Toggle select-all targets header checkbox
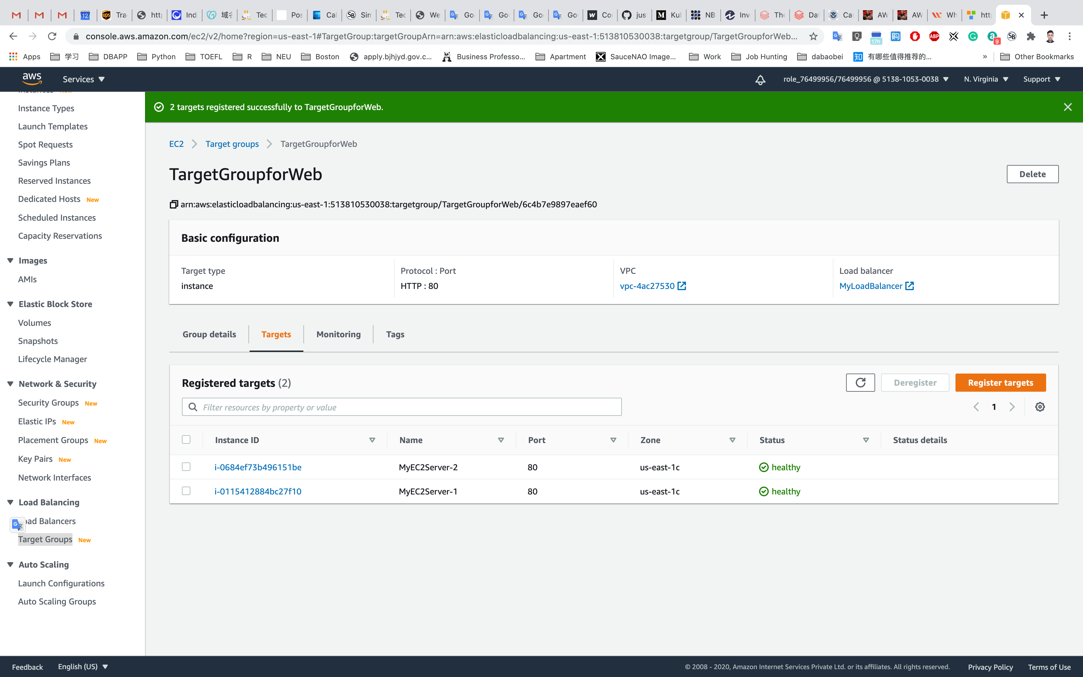The image size is (1083, 677). tap(186, 440)
